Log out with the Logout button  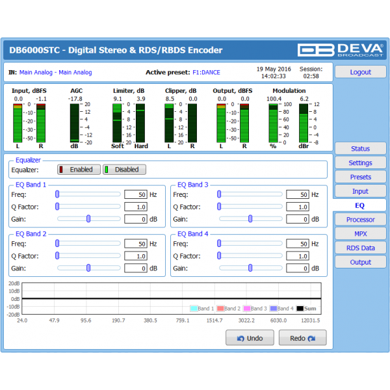pos(360,72)
